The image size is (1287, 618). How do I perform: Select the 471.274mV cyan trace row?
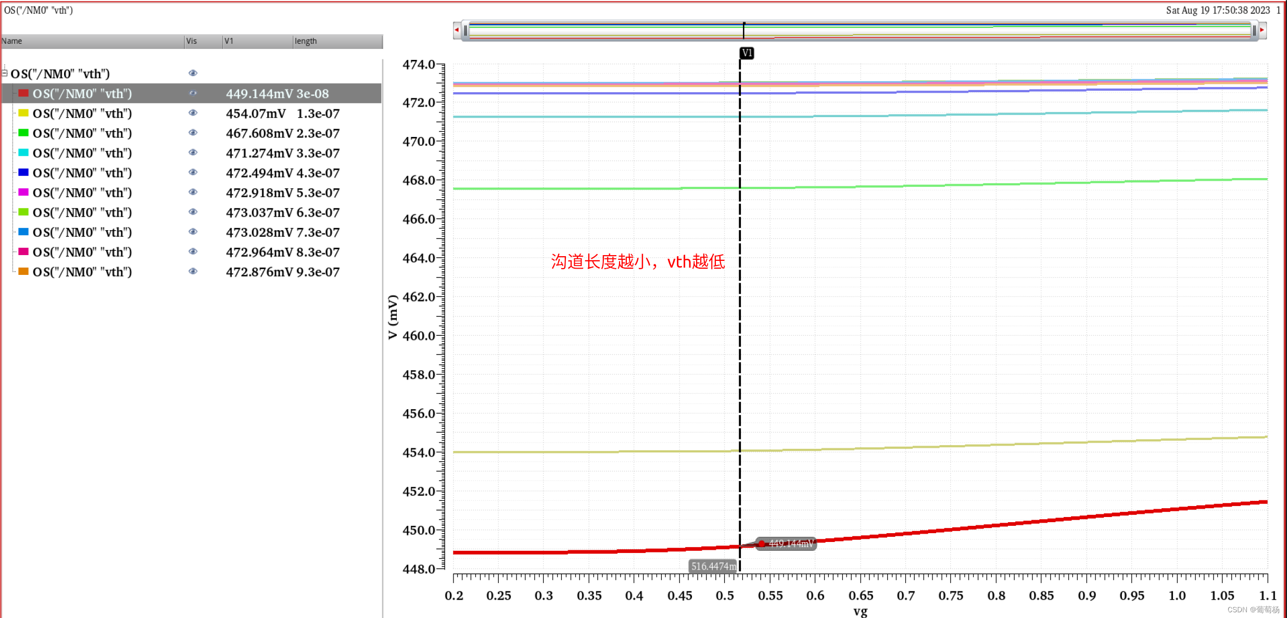tap(82, 153)
